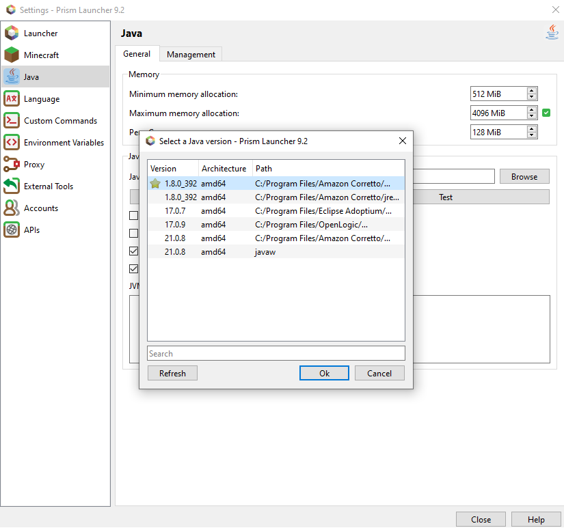
Task: Decrease maximum memory allocation spinner
Action: coord(532,116)
